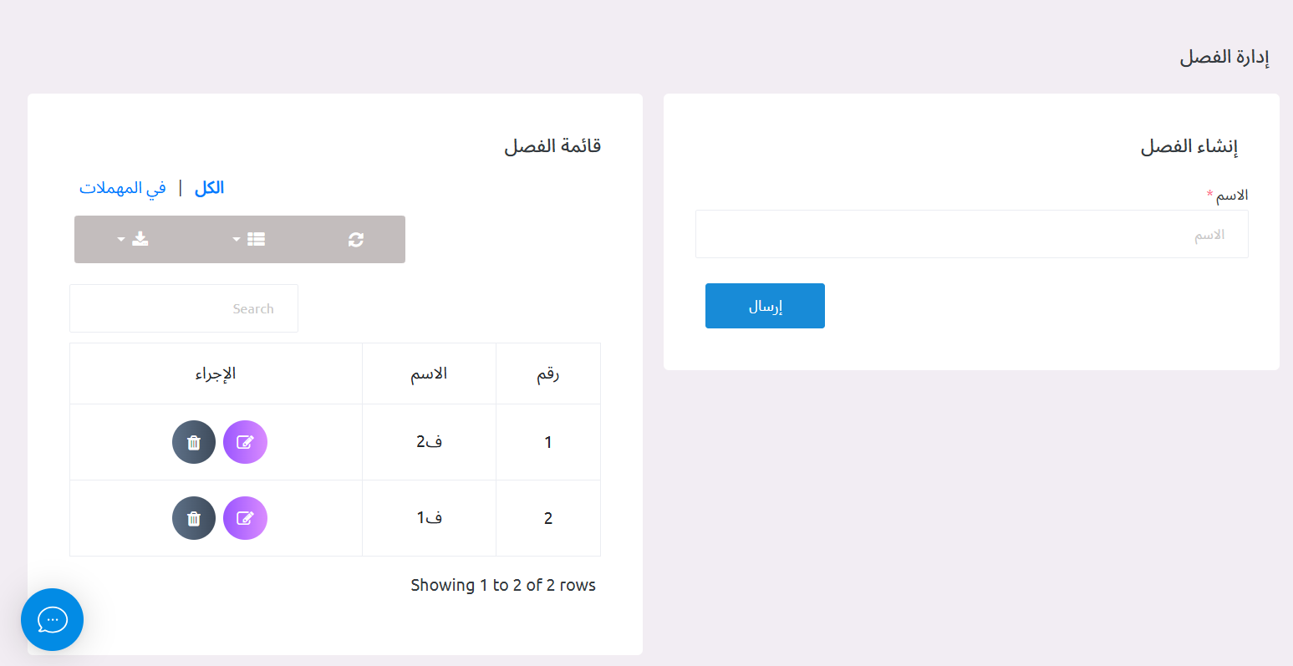Focus the الاسم name input field
The image size is (1293, 666).
click(x=971, y=234)
